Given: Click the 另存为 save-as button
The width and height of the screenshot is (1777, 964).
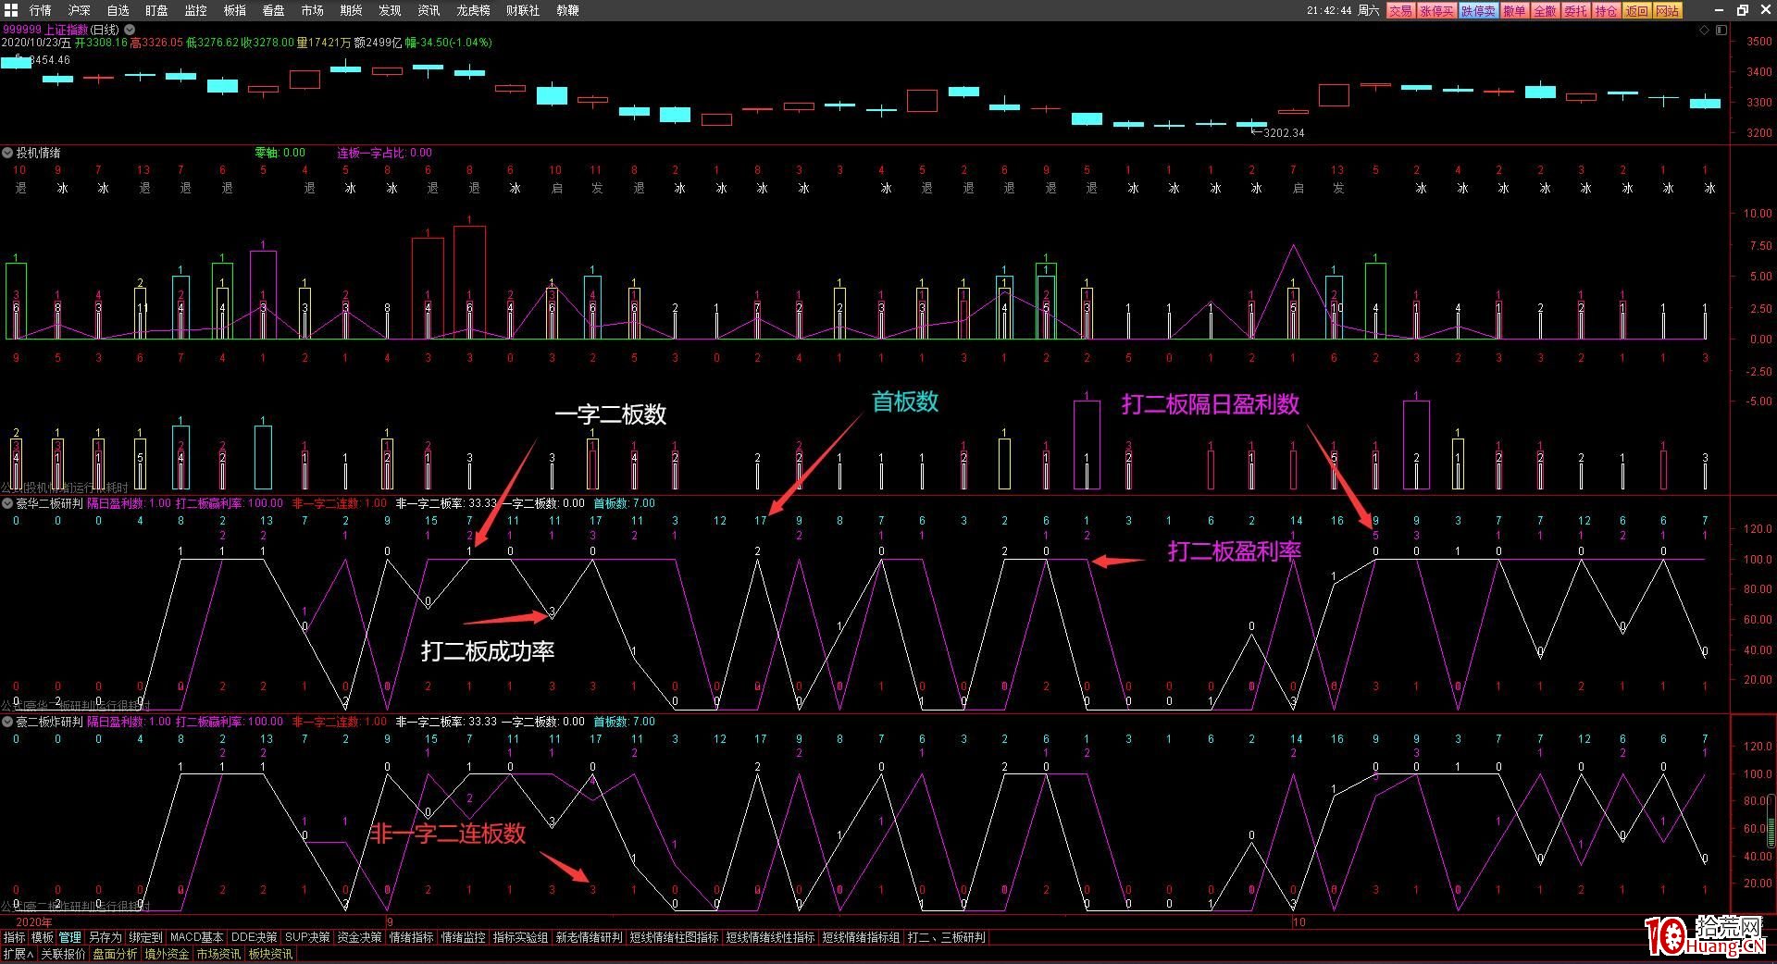Looking at the screenshot, I should (105, 937).
